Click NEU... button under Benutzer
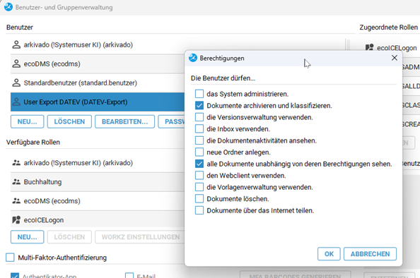Viewport: 420px width, 278px height. [x=28, y=121]
